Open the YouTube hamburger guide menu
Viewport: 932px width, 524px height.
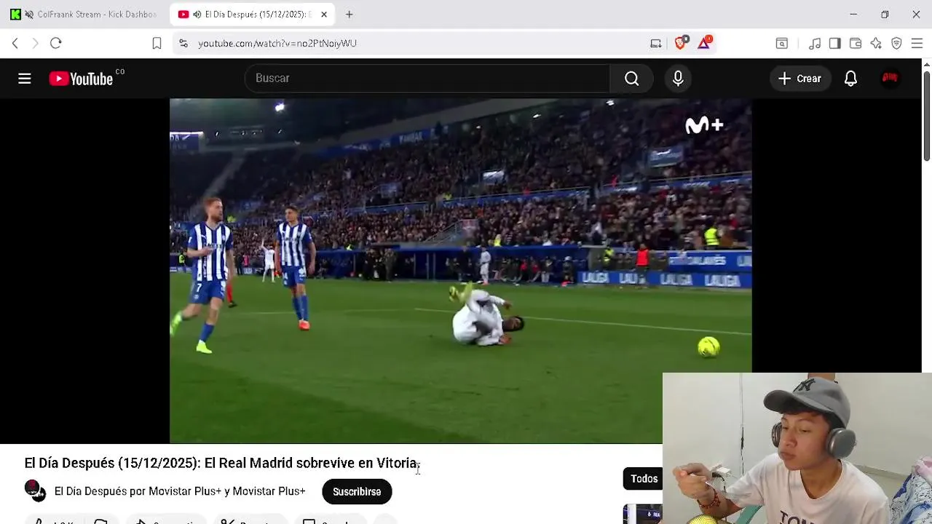[x=25, y=79]
